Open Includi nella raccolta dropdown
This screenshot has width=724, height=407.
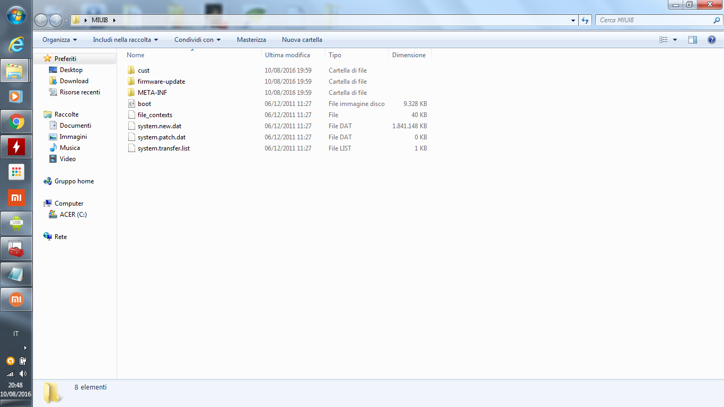coord(126,40)
